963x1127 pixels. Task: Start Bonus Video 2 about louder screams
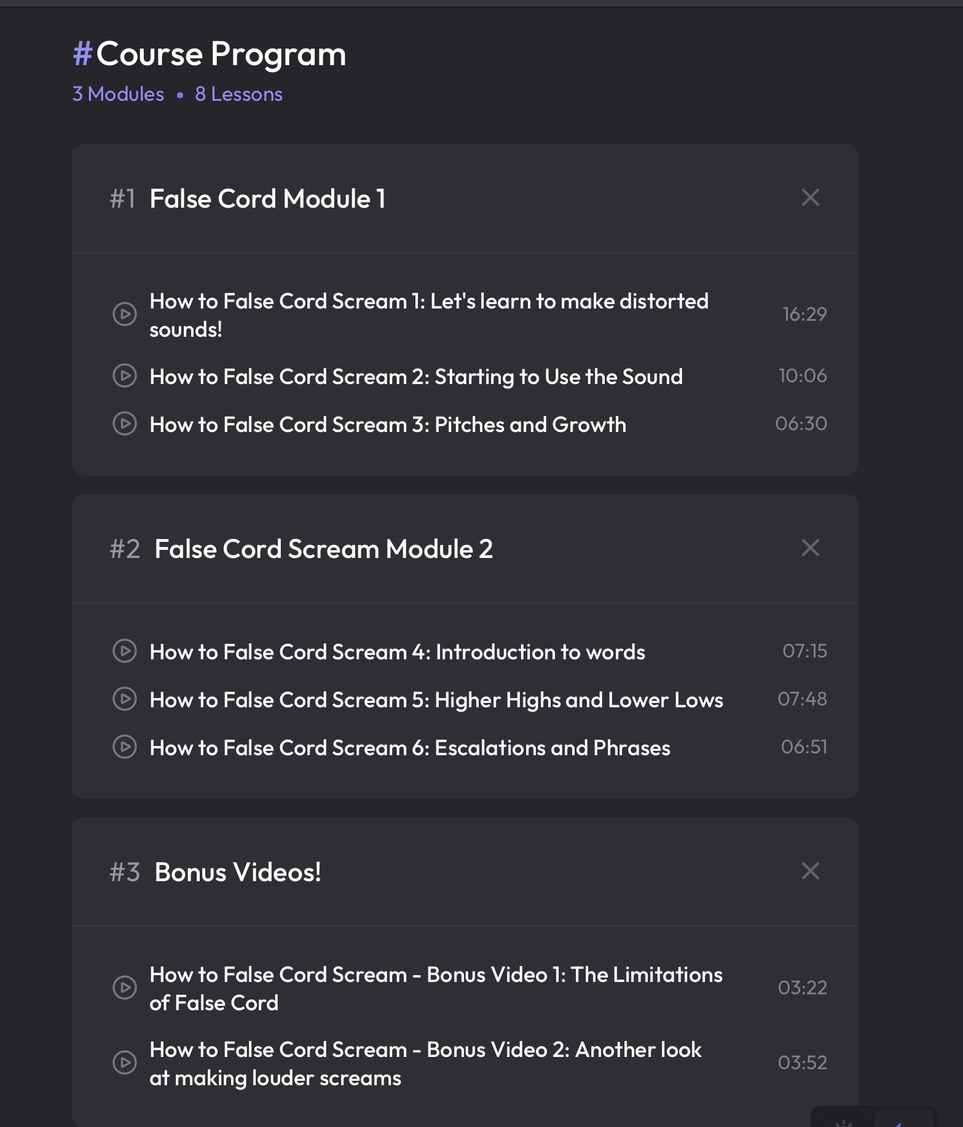click(x=125, y=1063)
